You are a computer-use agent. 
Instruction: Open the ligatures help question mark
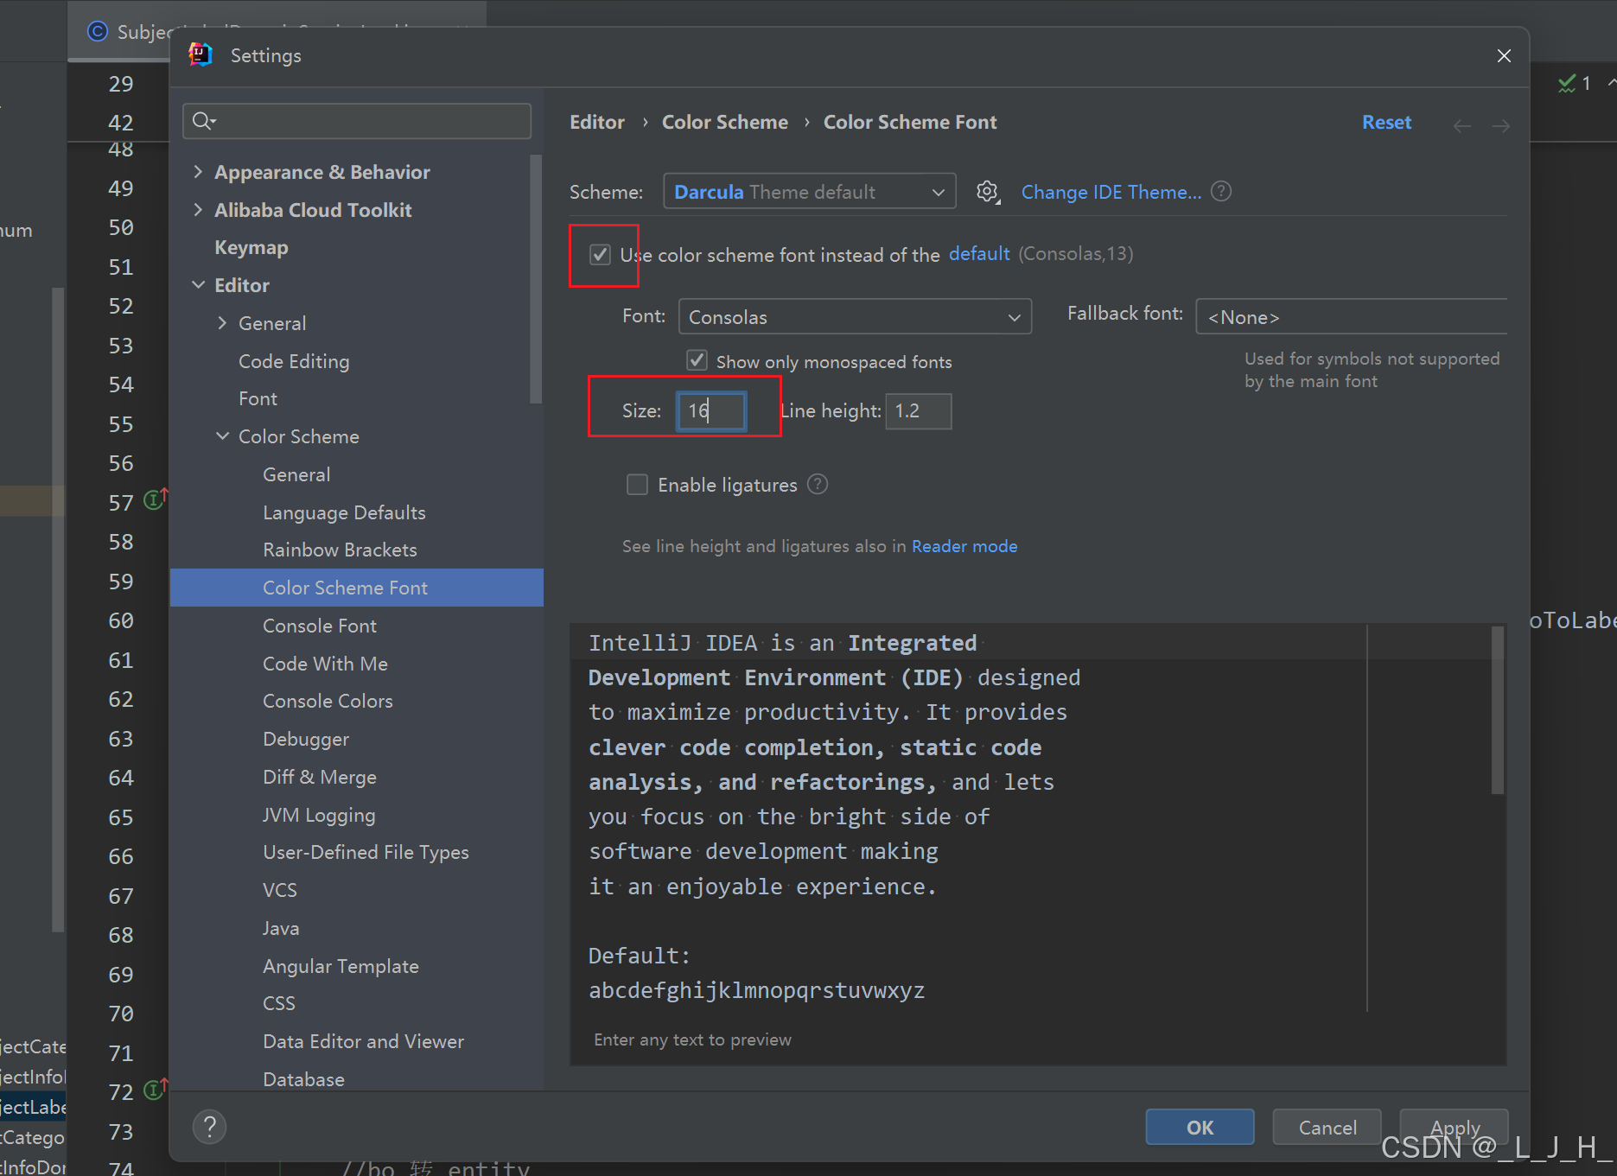(818, 485)
